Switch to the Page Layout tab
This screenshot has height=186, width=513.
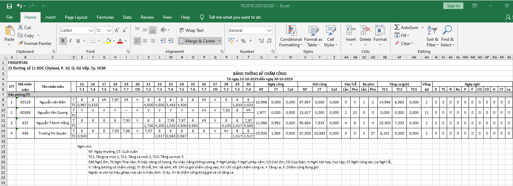coord(76,17)
